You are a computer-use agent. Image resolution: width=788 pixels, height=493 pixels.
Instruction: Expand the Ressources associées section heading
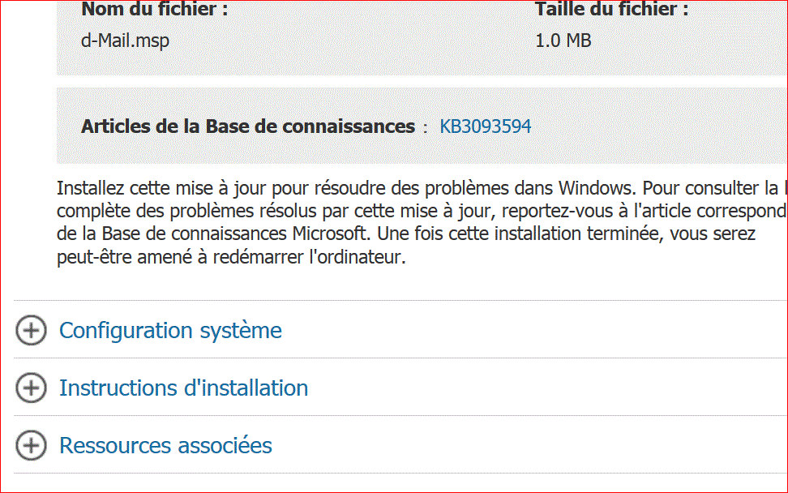point(165,446)
